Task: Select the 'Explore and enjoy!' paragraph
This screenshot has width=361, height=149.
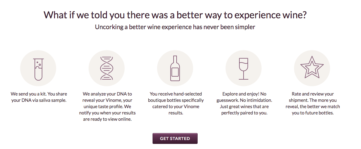Action: (x=244, y=103)
